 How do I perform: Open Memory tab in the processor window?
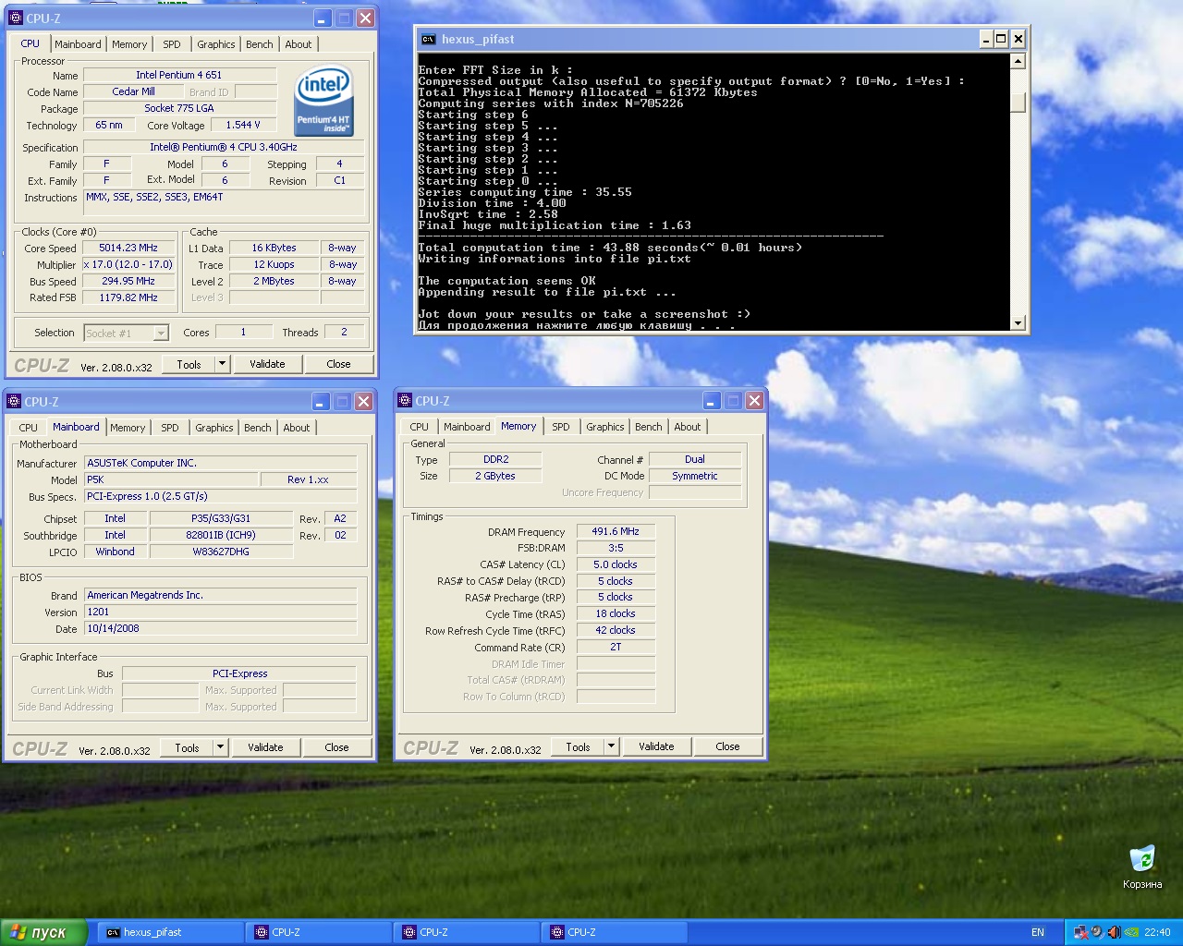129,44
